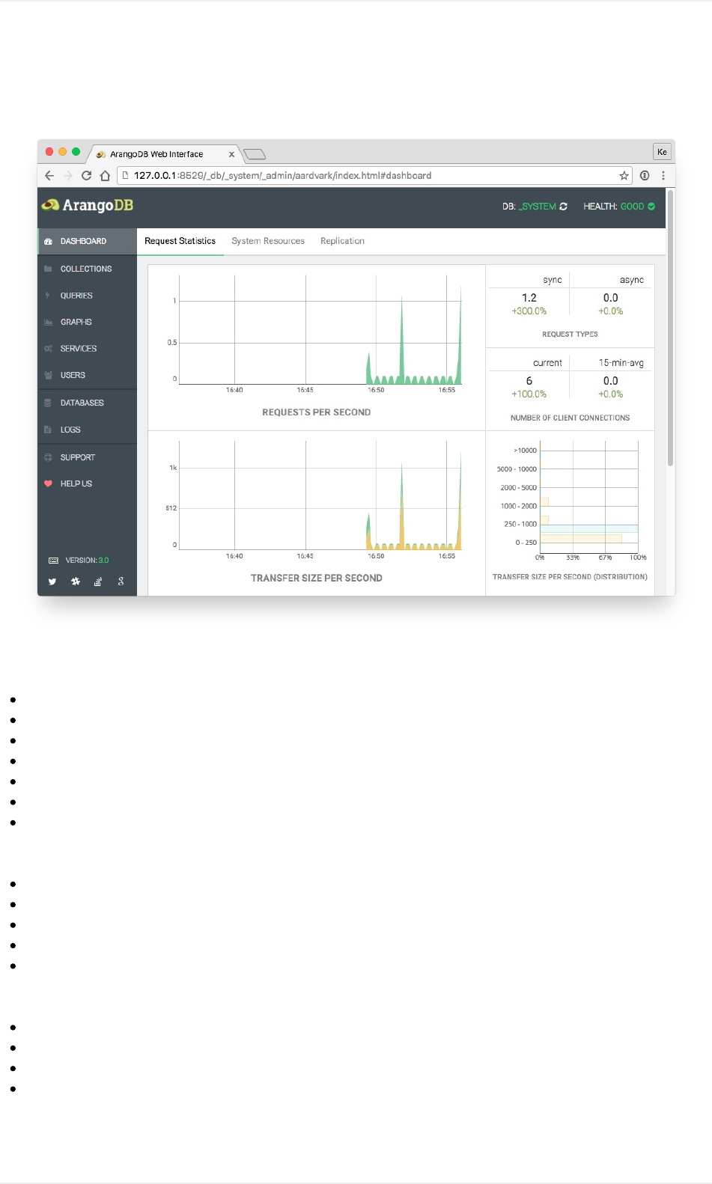
Task: Open the Slack icon link in sidebar
Action: coord(76,582)
